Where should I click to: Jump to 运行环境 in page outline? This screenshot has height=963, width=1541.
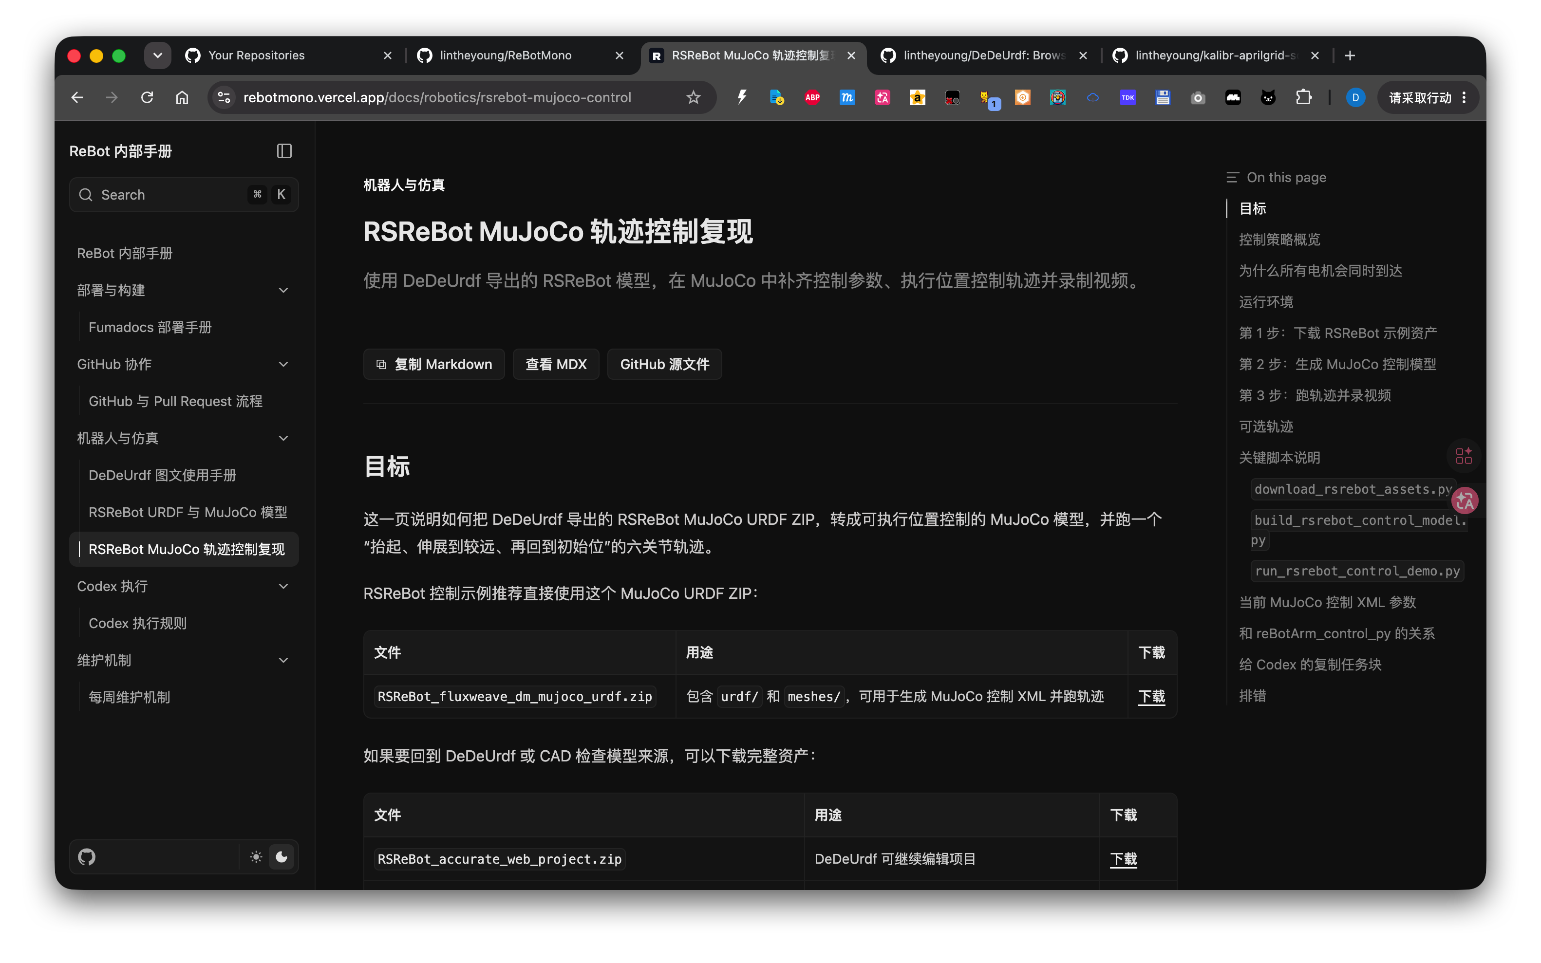1266,302
